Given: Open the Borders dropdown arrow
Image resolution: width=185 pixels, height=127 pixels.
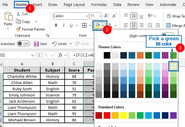Looking at the screenshot, I should pyautogui.click(x=90, y=25).
